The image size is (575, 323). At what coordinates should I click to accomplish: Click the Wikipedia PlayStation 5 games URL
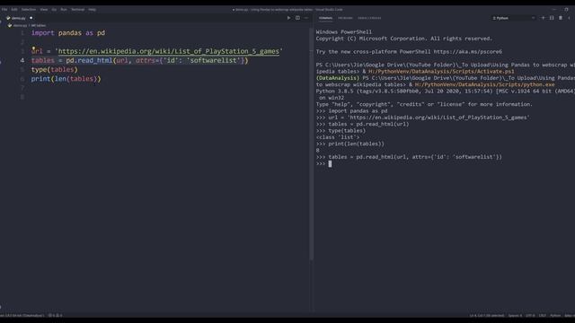pos(169,51)
